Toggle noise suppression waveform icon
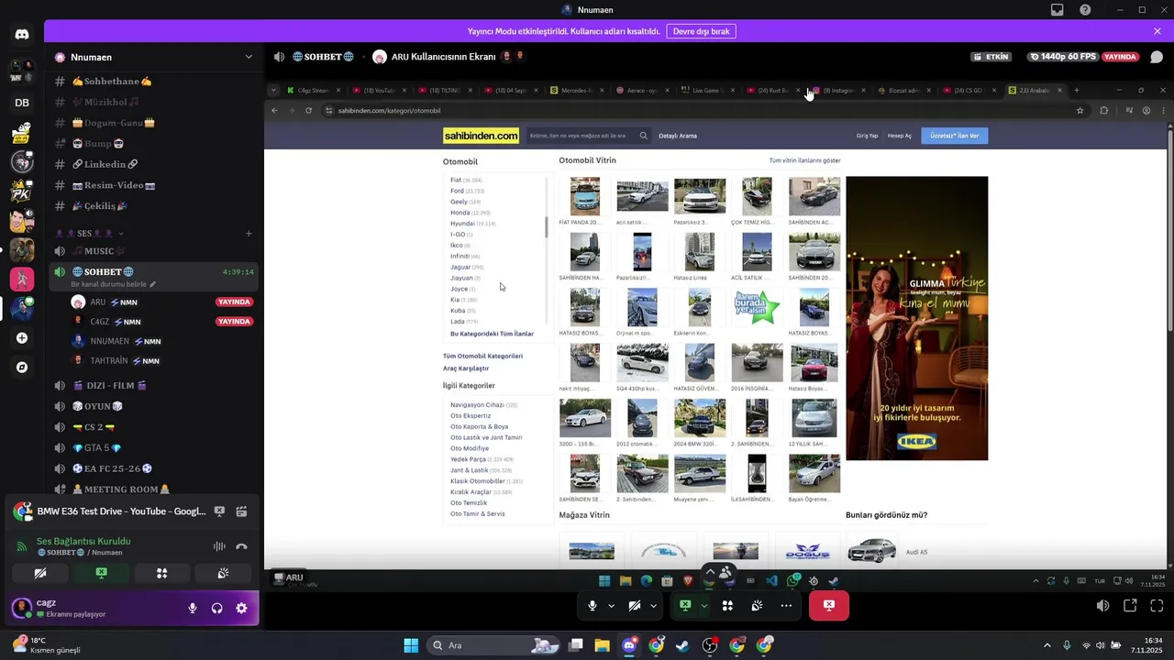The height and width of the screenshot is (660, 1174). point(219,546)
